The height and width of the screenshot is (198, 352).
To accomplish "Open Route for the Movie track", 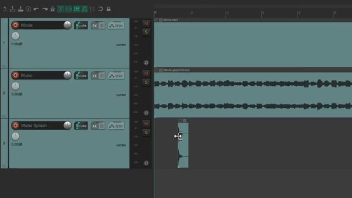I will tap(81, 25).
